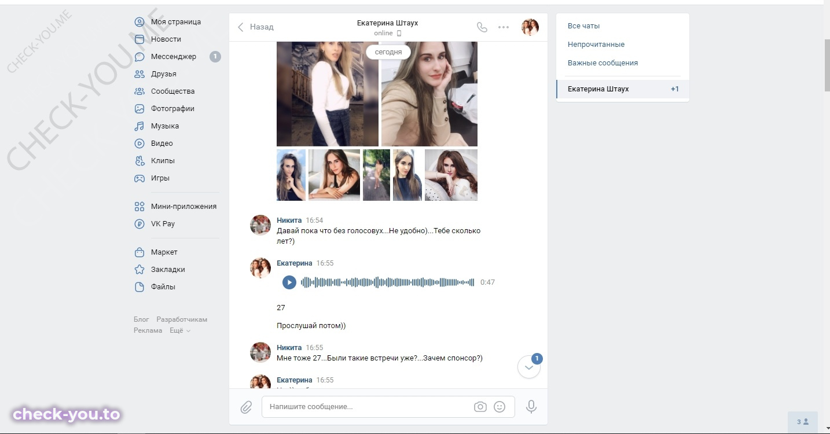Viewport: 830px width, 434px height.
Task: Open the emoji smiley picker
Action: click(x=500, y=407)
